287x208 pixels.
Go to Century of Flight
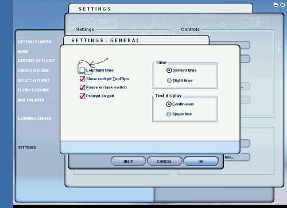[36, 61]
